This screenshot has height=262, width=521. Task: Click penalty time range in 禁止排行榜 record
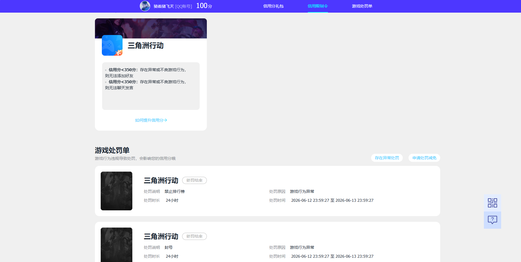332,200
